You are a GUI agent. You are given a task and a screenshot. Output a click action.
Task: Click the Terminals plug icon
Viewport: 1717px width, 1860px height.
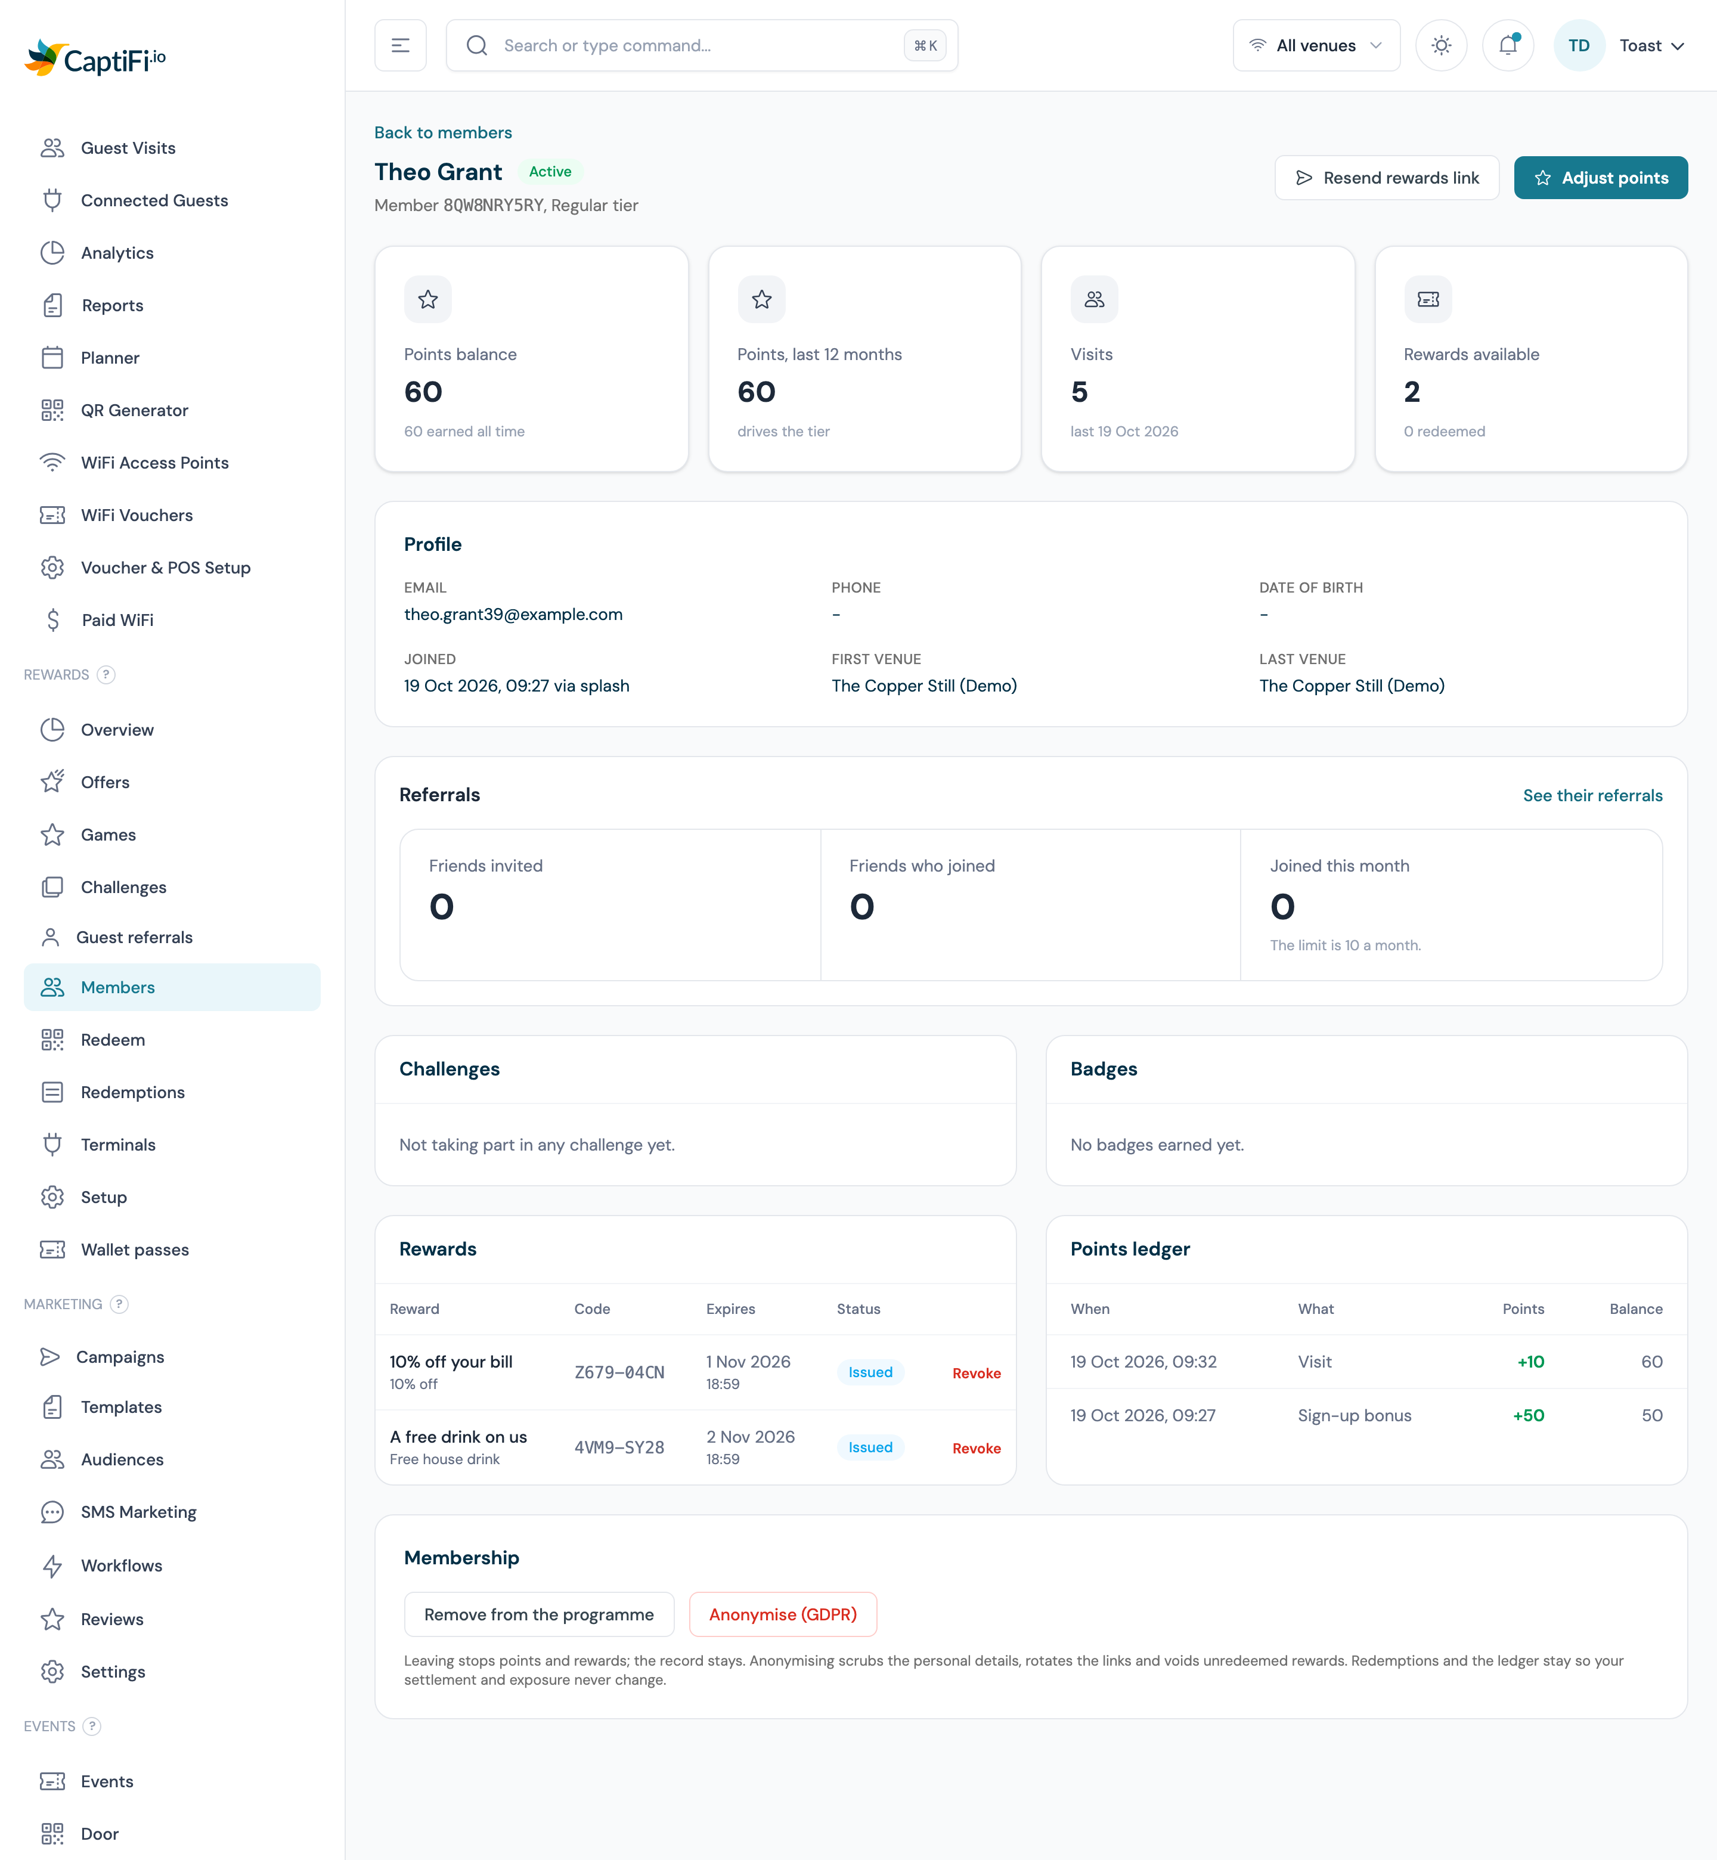53,1145
